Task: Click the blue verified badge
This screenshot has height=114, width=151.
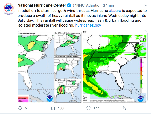Action: pos(69,5)
